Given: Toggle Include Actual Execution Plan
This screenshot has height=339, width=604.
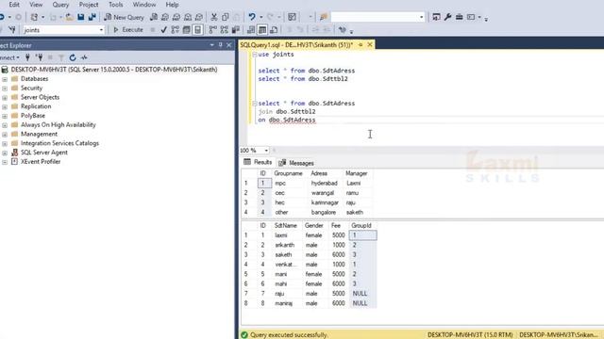Looking at the screenshot, I should tap(212, 29).
